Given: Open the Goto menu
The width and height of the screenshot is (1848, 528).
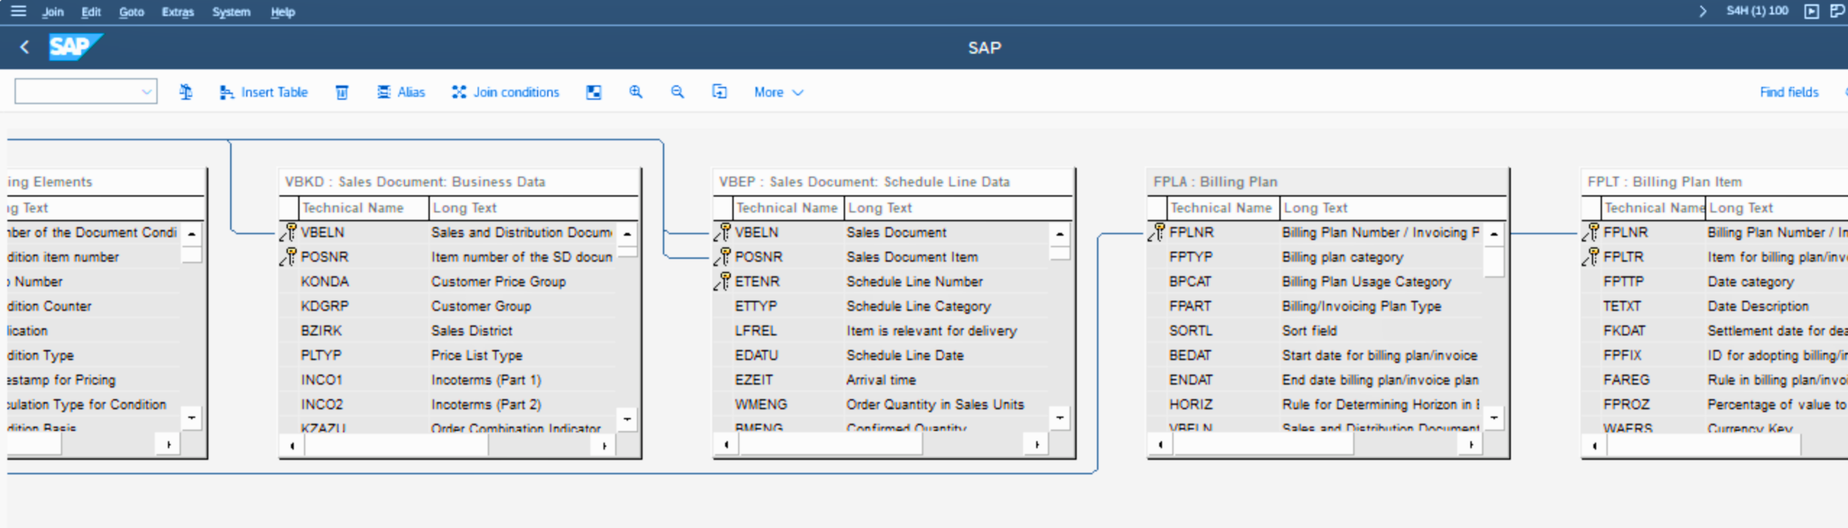Looking at the screenshot, I should click(131, 12).
